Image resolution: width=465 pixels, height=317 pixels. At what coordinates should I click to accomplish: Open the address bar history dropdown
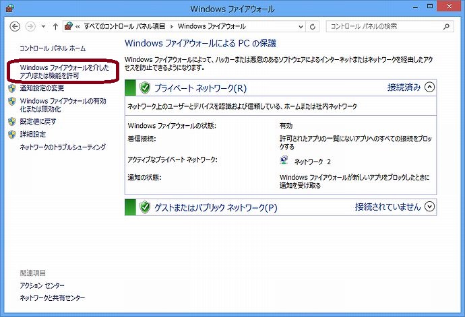[301, 27]
